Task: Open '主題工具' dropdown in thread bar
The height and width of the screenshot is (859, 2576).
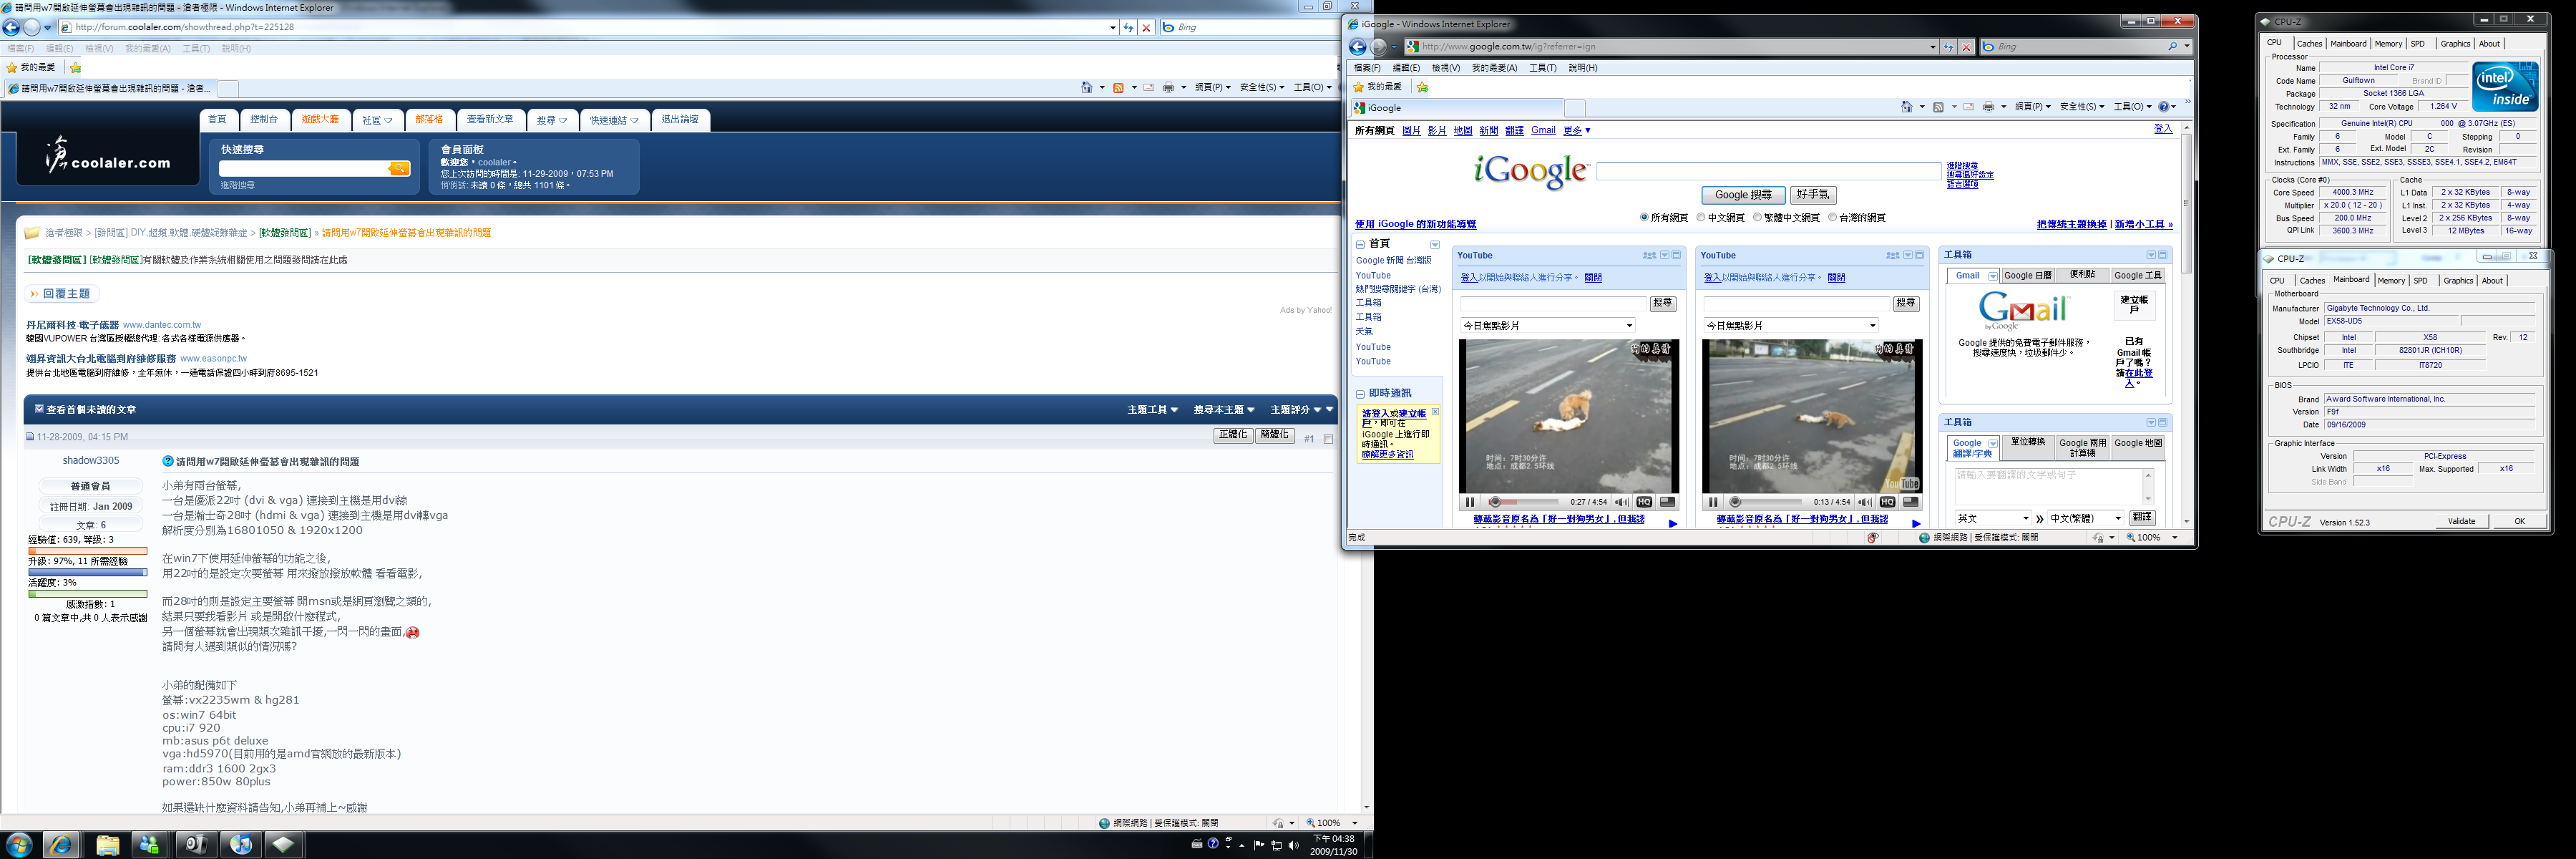Action: tap(1152, 410)
